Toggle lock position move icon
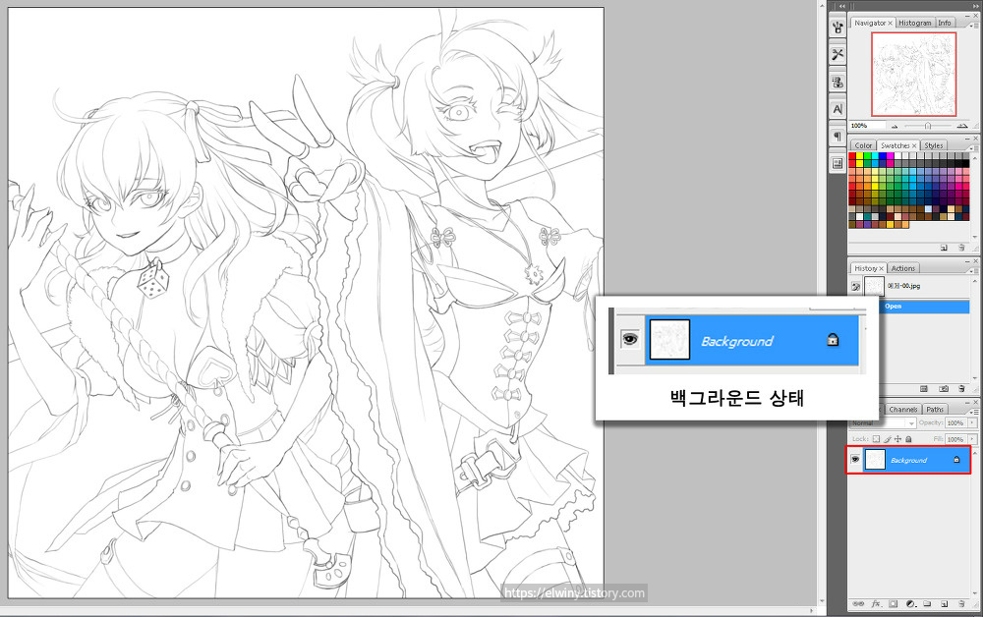 click(897, 439)
